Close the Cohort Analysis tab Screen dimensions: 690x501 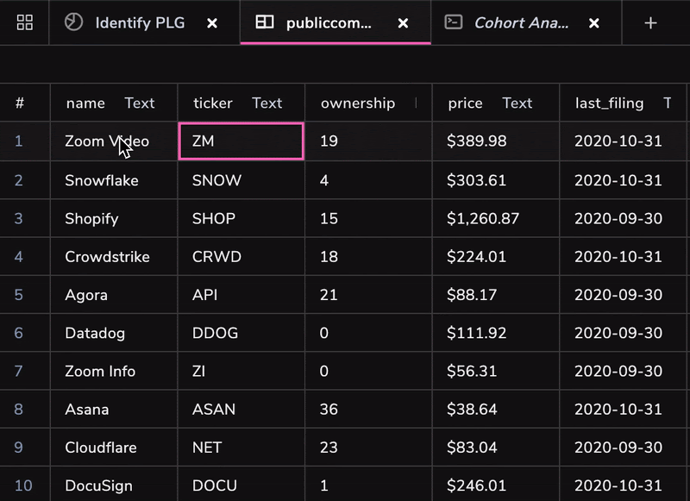[593, 23]
